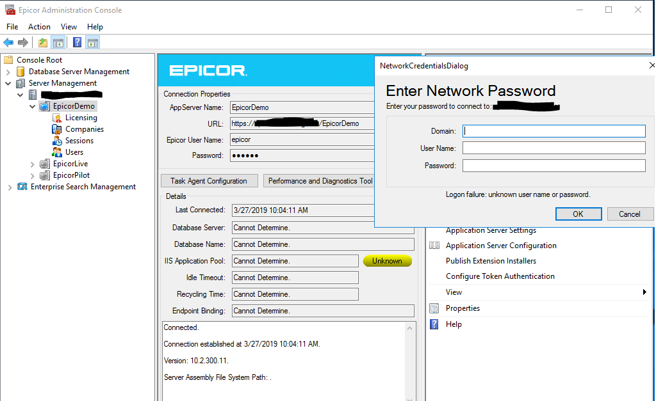Click the EpicorLive server icon
Image resolution: width=656 pixels, height=401 pixels.
(44, 164)
